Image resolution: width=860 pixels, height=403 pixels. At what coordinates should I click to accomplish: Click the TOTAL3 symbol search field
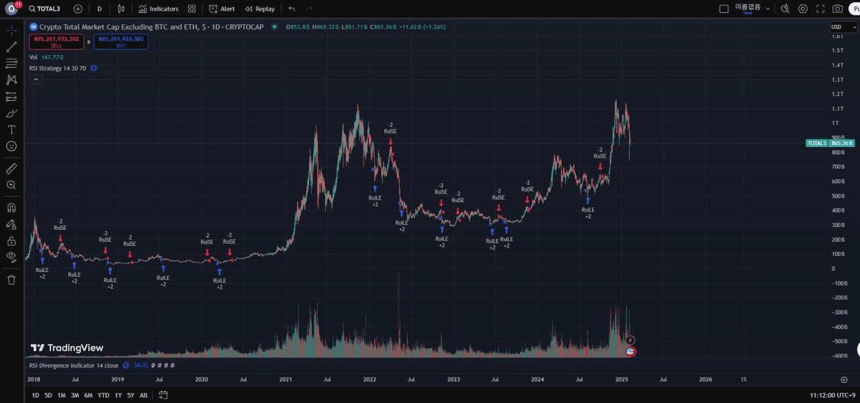(46, 9)
